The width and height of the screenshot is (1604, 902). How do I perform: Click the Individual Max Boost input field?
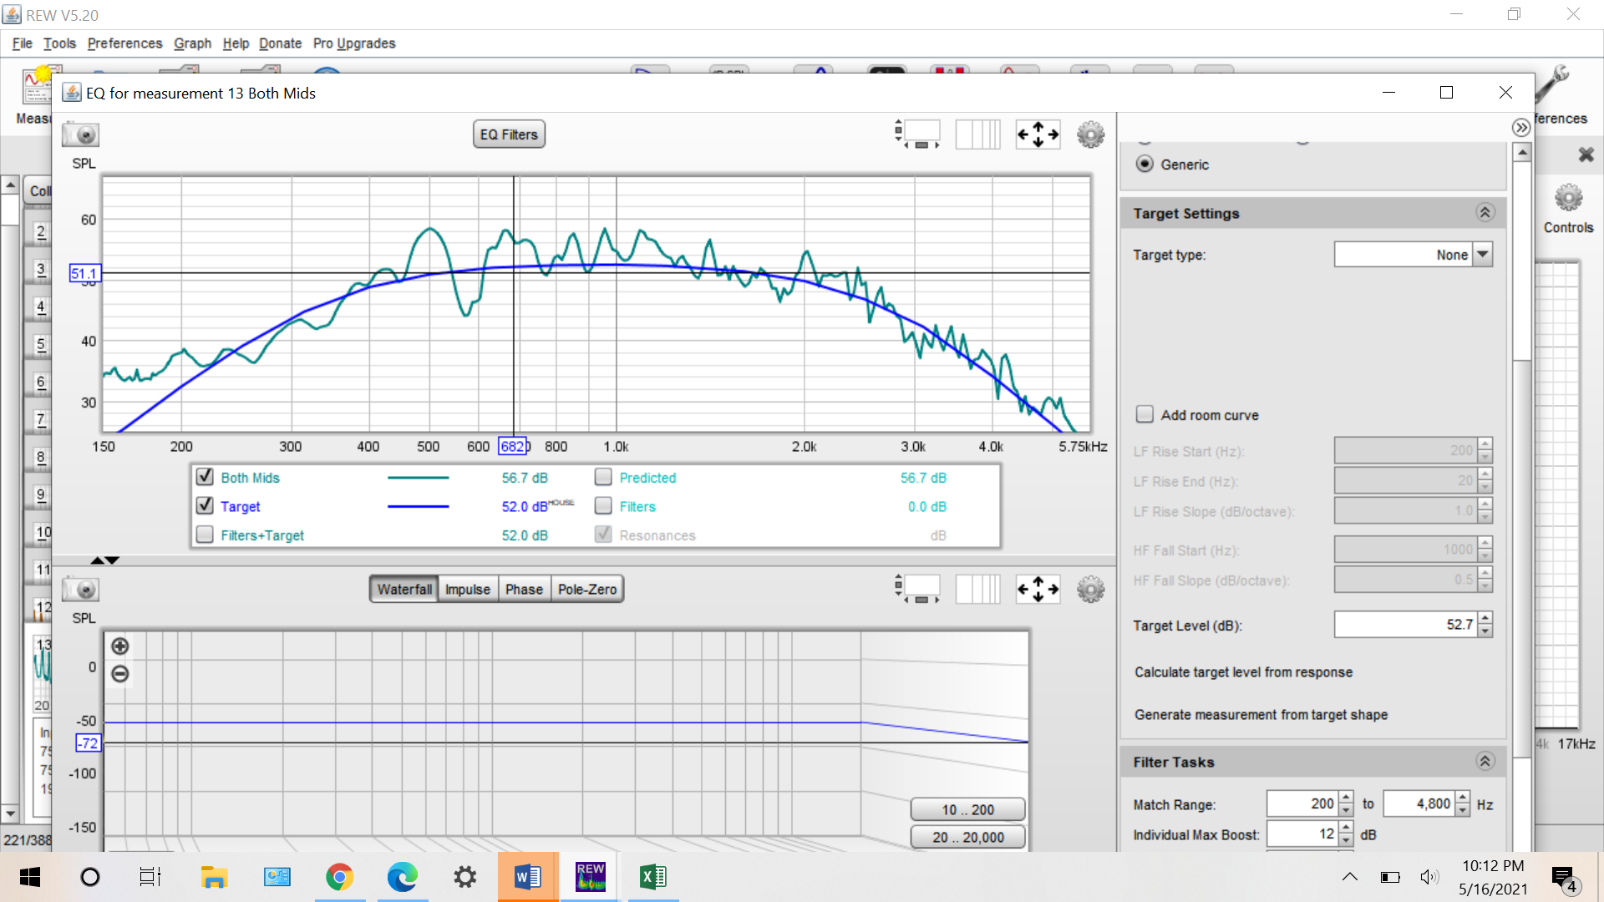(1302, 834)
